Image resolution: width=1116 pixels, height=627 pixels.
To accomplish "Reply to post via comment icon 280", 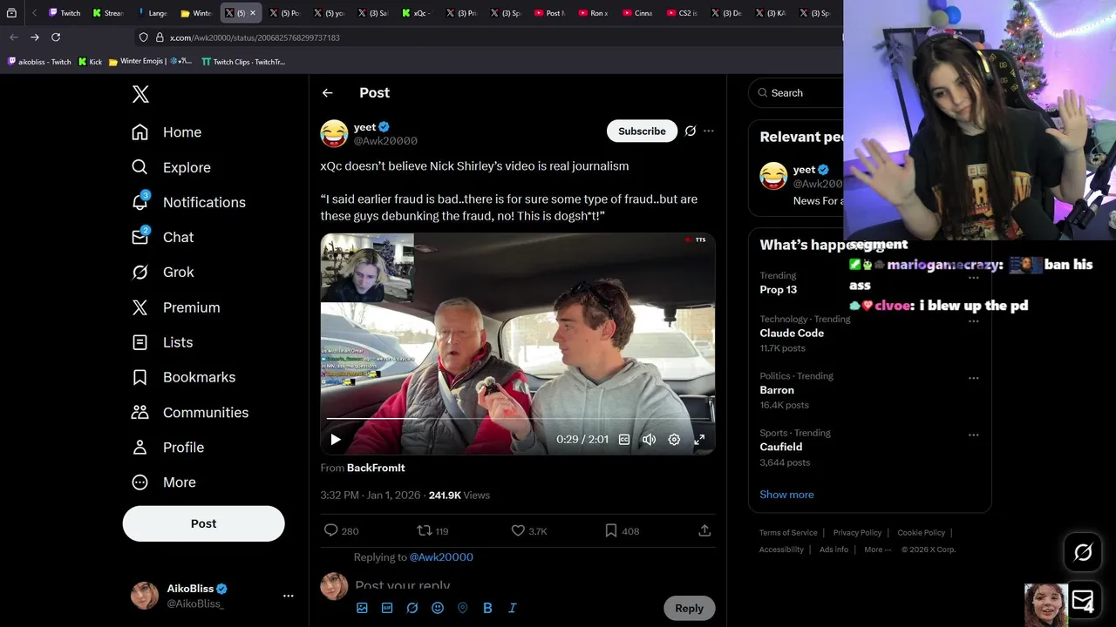I will (341, 530).
